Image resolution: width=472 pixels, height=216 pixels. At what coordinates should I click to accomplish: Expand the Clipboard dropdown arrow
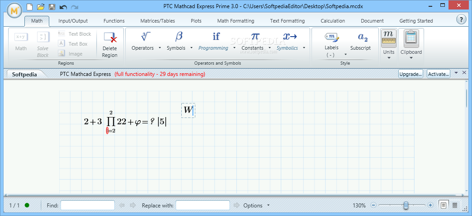click(411, 58)
